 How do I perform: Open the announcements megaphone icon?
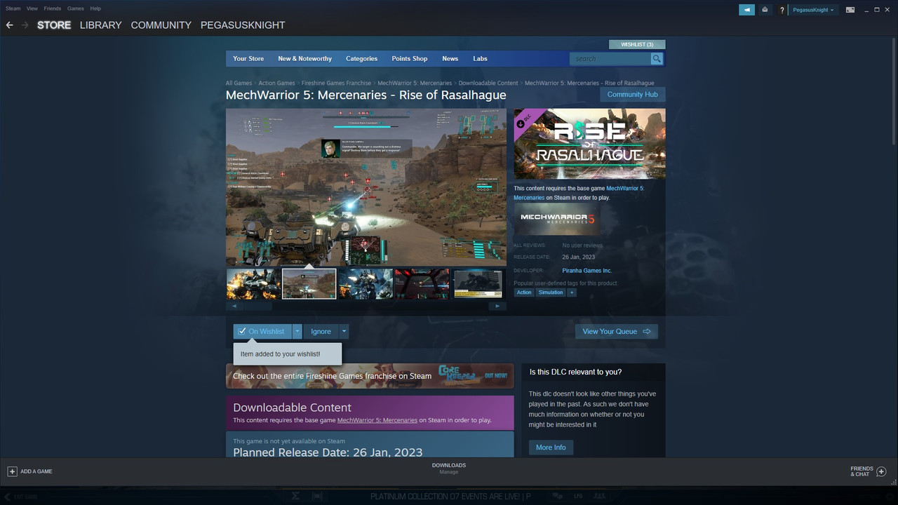747,10
